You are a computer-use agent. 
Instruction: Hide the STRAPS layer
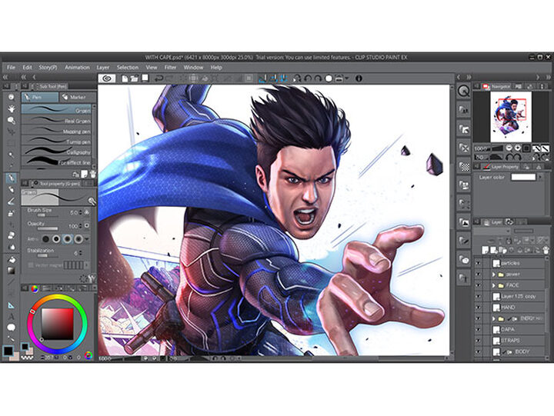pyautogui.click(x=478, y=341)
